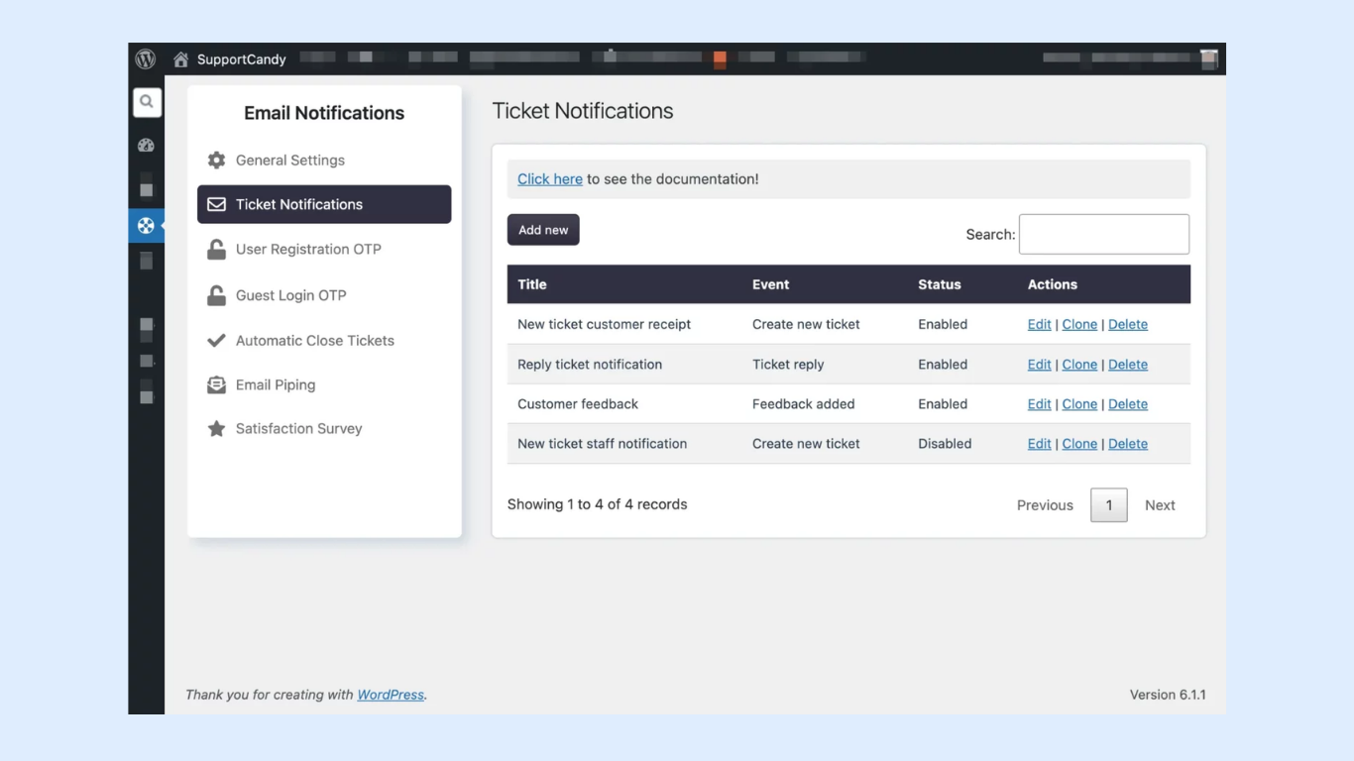Click the WordPress logo icon
The image size is (1354, 761).
146,59
